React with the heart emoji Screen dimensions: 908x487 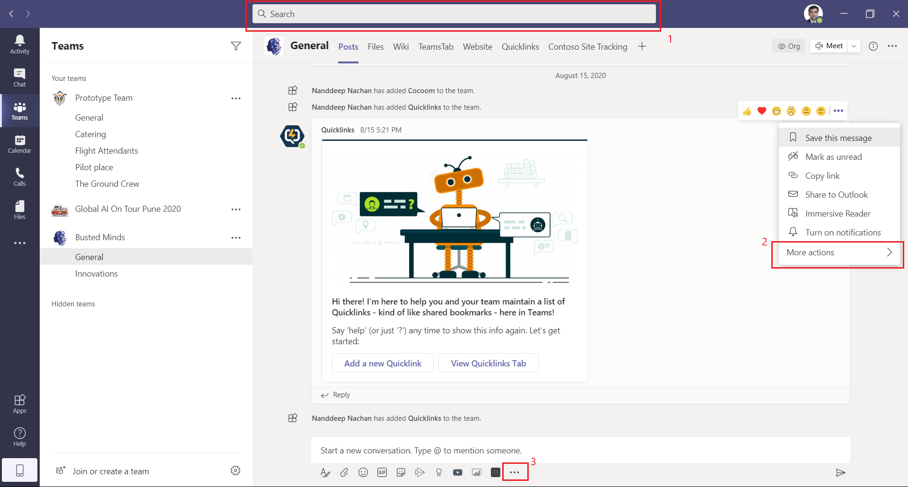tap(761, 111)
